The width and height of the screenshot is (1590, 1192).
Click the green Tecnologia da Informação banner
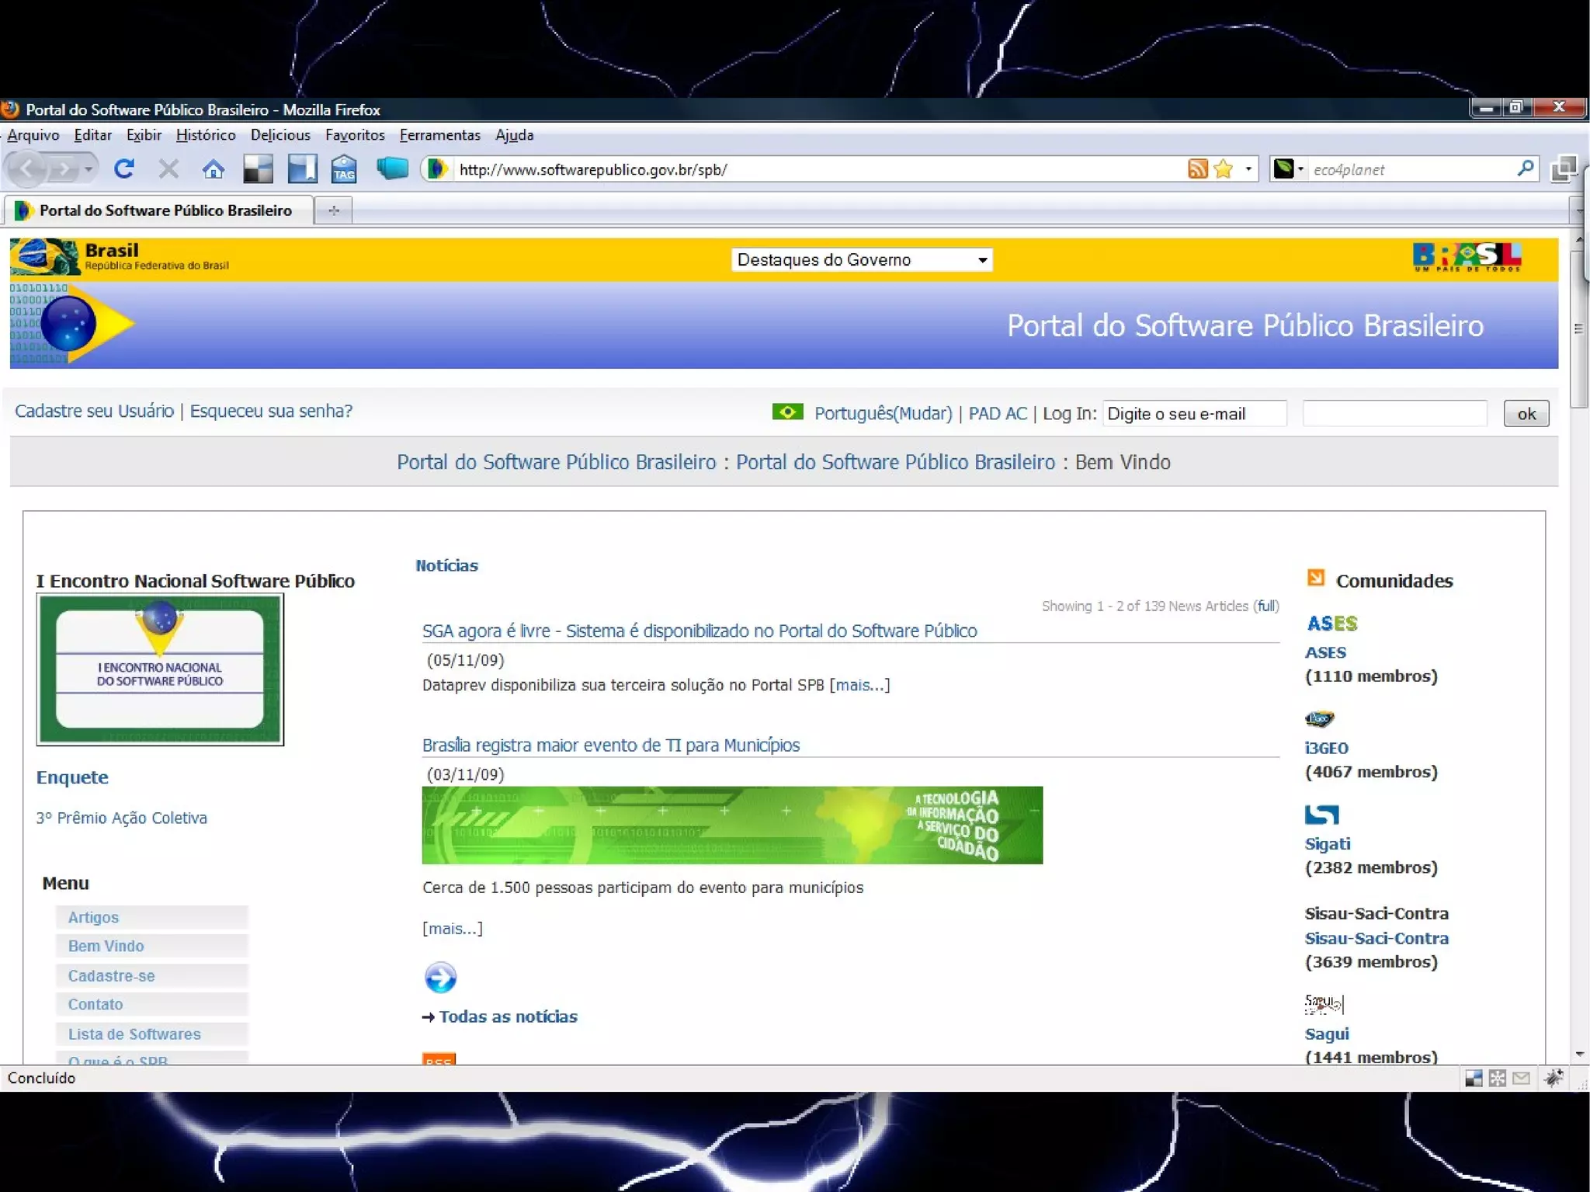pos(732,825)
